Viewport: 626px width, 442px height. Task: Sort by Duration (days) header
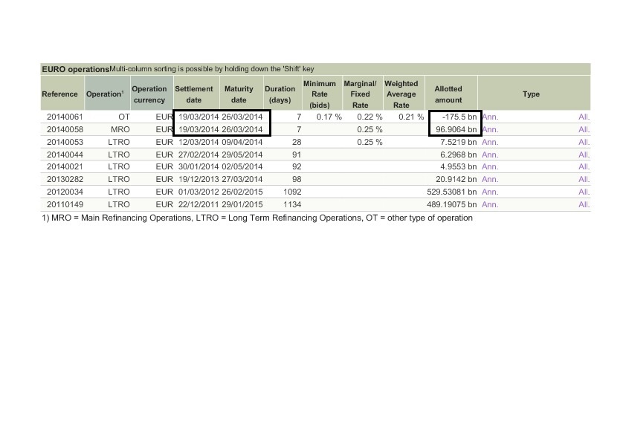point(283,94)
